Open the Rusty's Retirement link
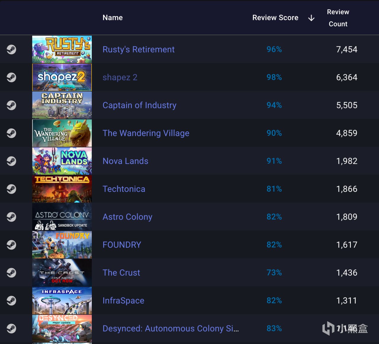 click(x=139, y=49)
